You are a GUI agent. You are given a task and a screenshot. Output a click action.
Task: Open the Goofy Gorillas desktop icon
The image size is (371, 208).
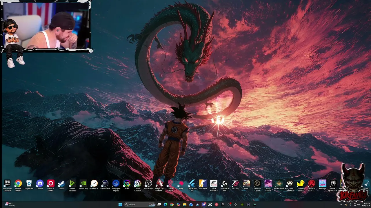(x=268, y=185)
